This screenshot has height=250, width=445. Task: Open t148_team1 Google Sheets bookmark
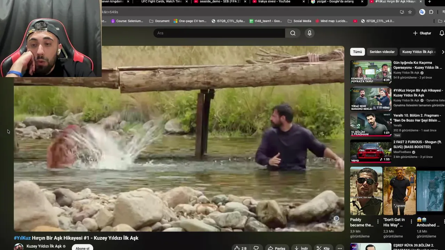(x=266, y=21)
